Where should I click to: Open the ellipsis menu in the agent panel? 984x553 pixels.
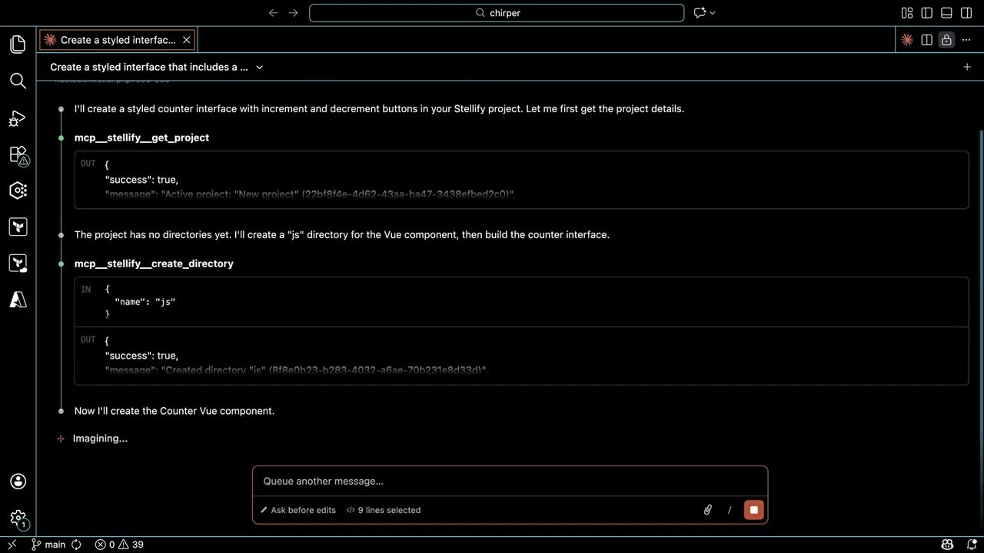pos(966,40)
